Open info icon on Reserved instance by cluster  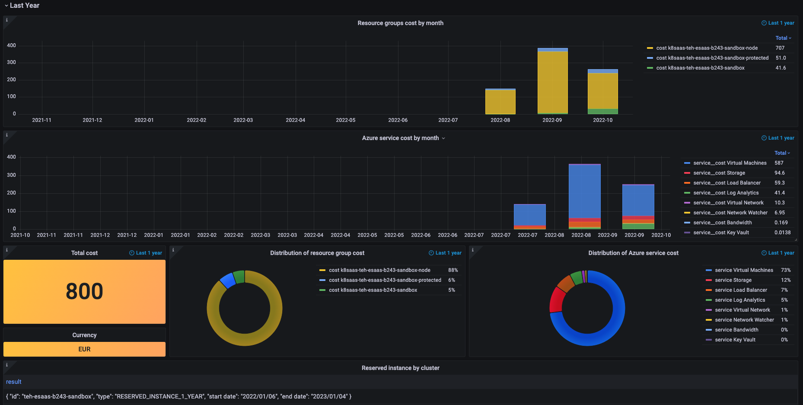[6, 365]
